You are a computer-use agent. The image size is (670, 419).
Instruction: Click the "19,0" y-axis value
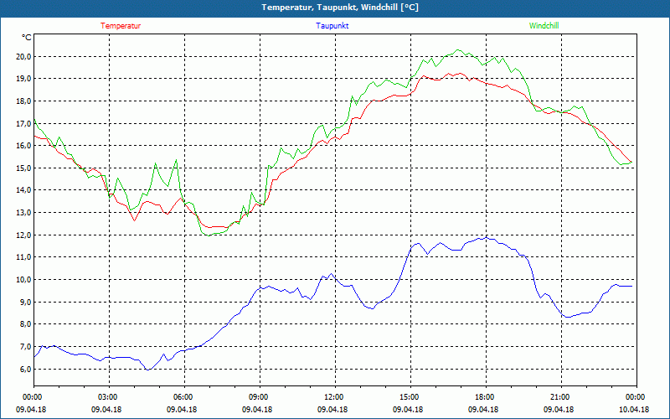pyautogui.click(x=23, y=79)
